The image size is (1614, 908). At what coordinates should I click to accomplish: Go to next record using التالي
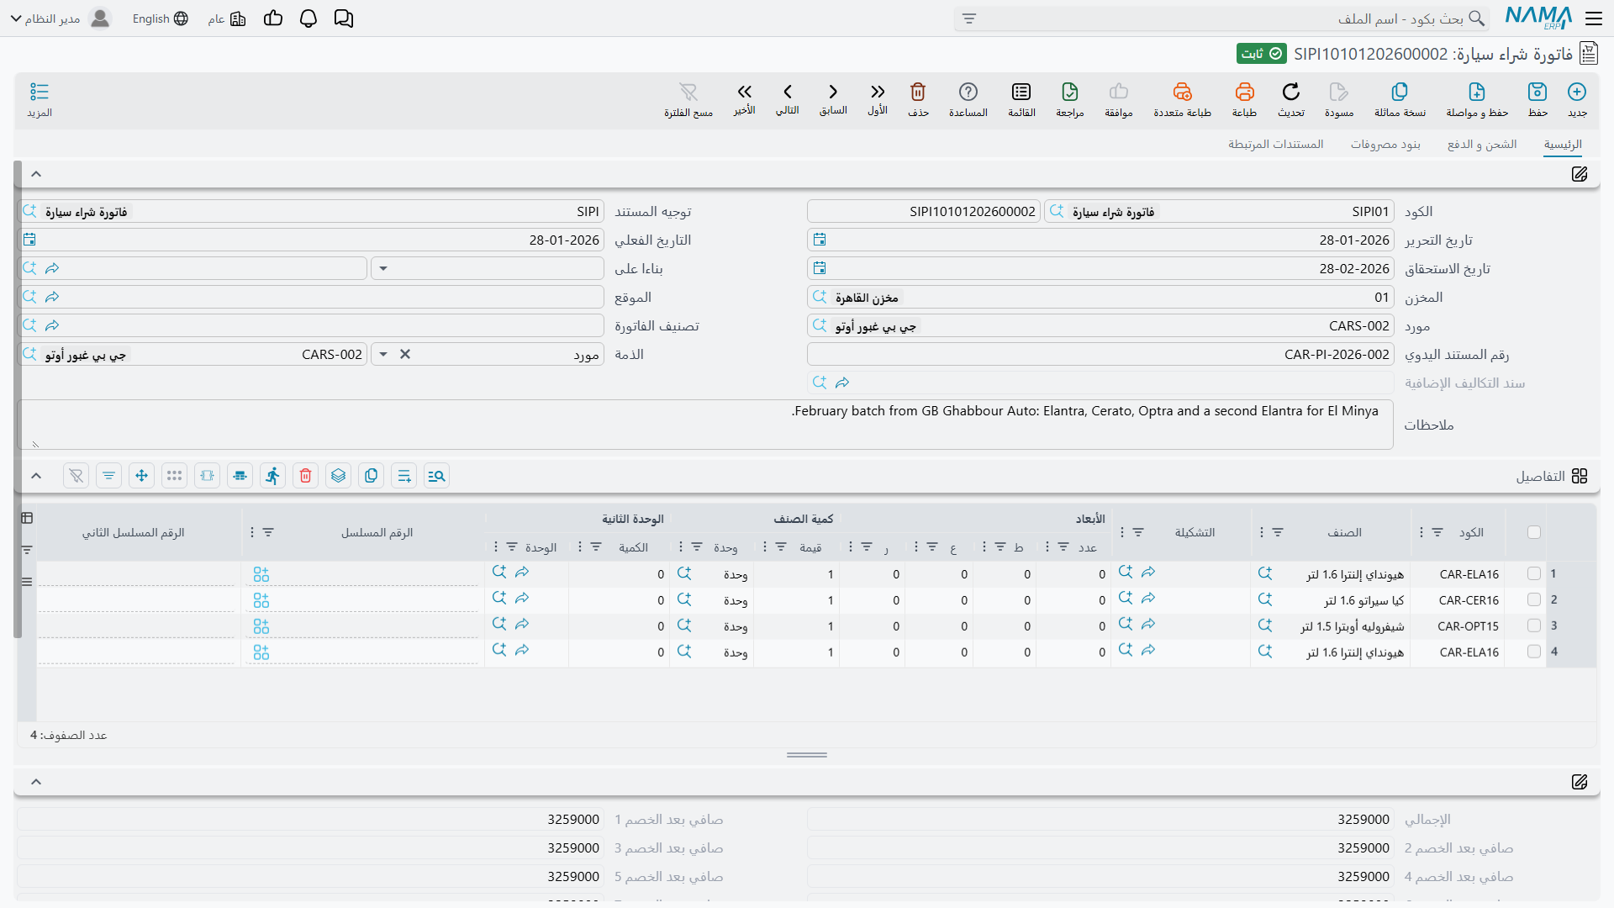coord(788,92)
